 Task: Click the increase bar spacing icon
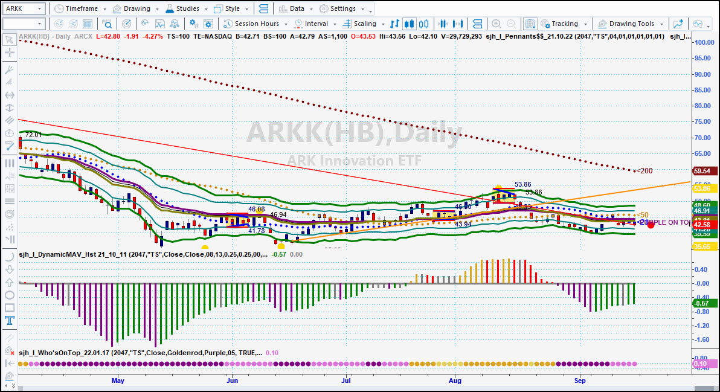pyautogui.click(x=458, y=24)
